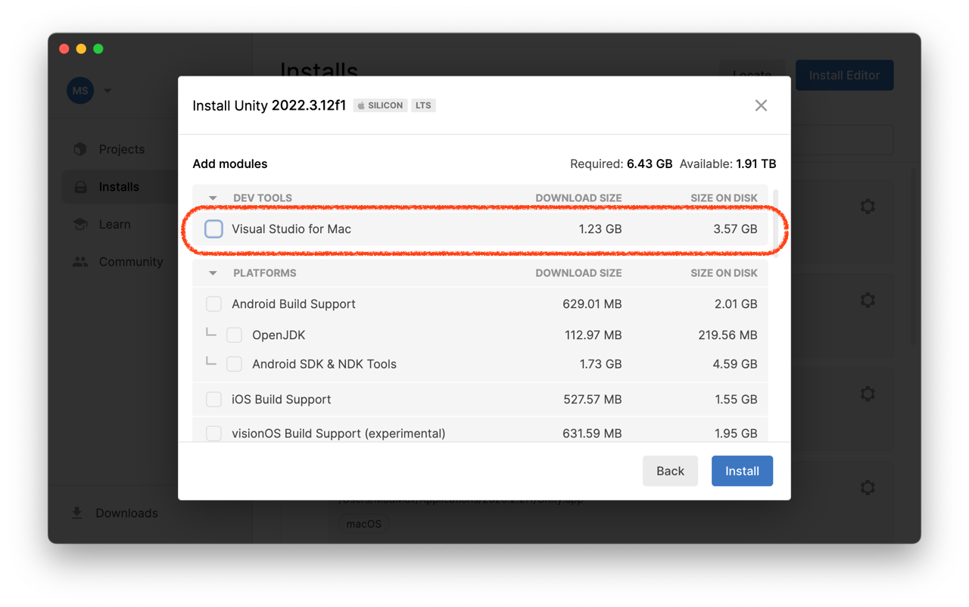
Task: Click the Required 6.43 GB text
Action: [621, 163]
